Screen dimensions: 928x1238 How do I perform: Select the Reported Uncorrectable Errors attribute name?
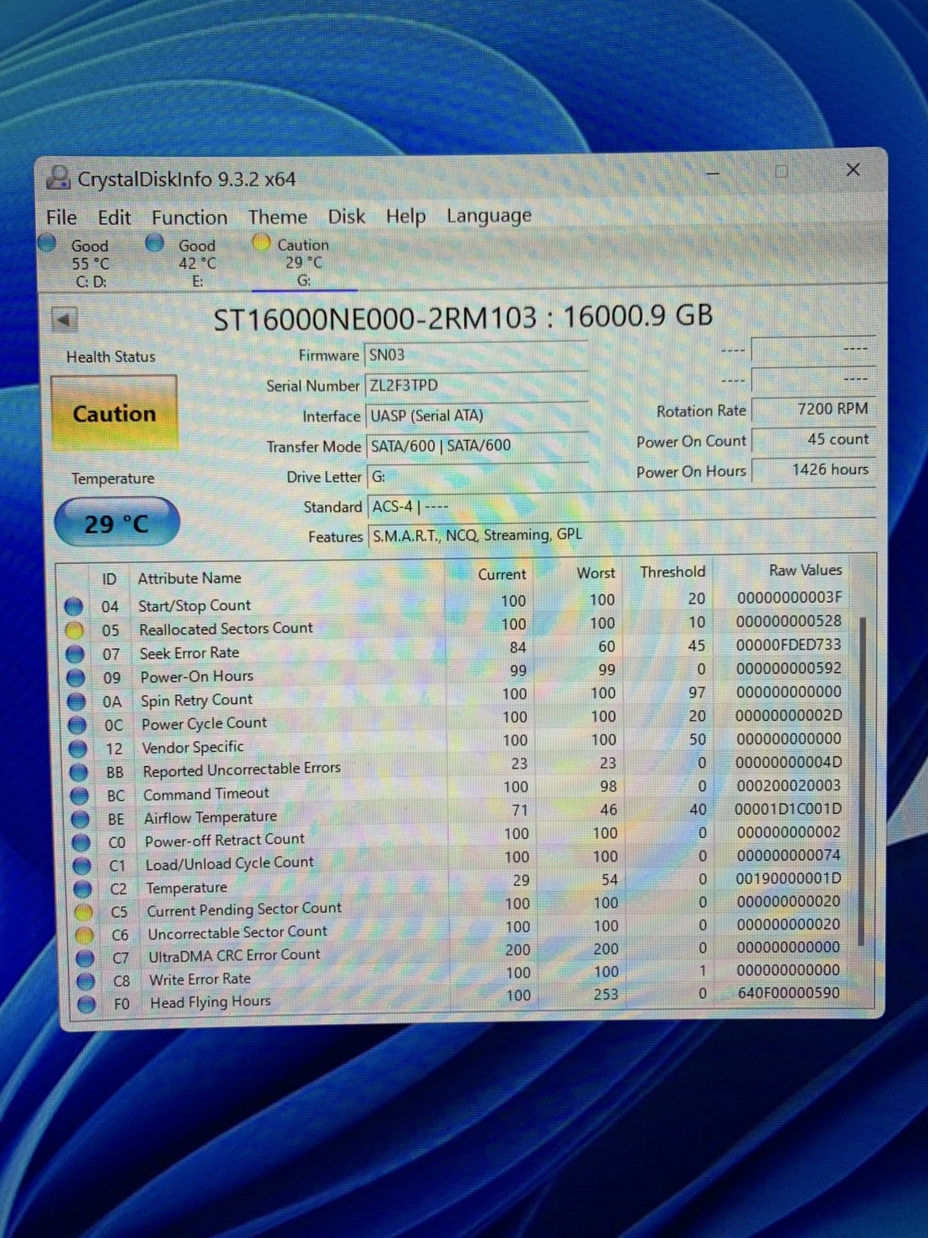coord(241,769)
